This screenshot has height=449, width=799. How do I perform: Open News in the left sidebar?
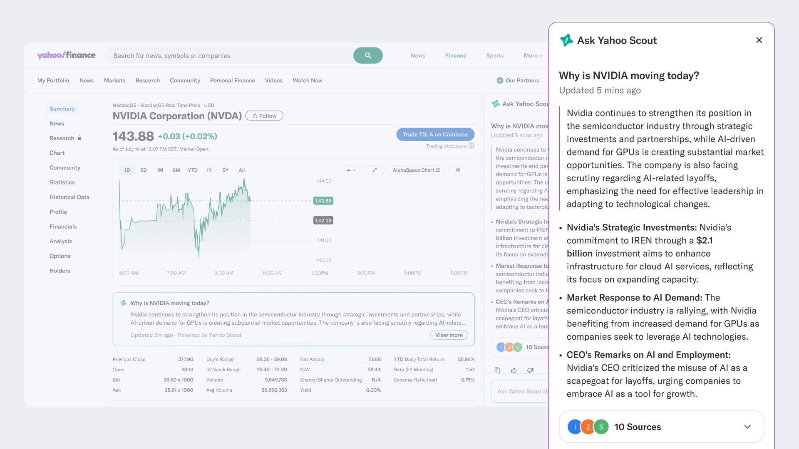point(57,123)
